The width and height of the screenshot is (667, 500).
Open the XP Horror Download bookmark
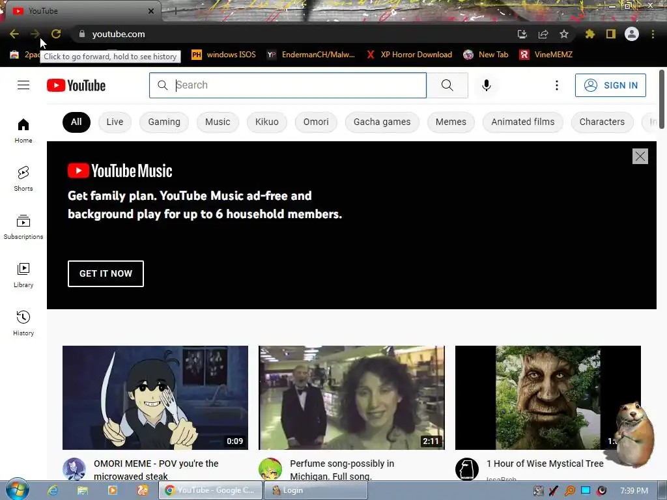(409, 55)
